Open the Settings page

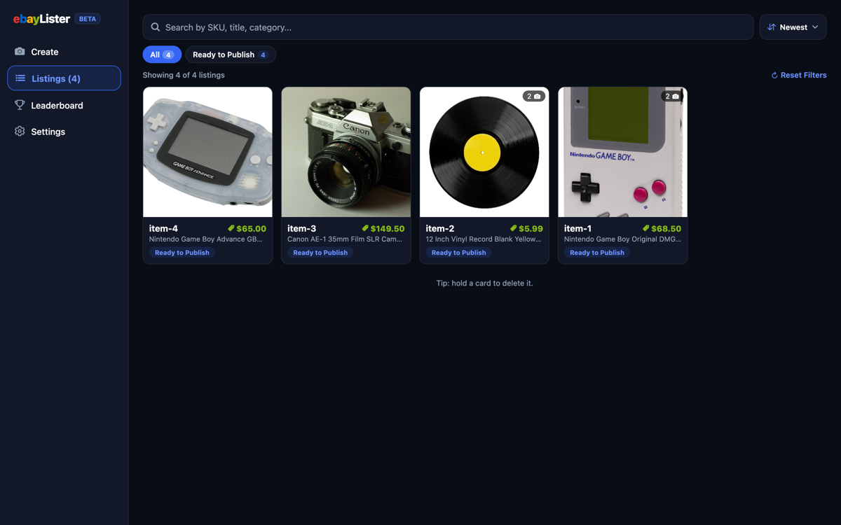click(64, 132)
